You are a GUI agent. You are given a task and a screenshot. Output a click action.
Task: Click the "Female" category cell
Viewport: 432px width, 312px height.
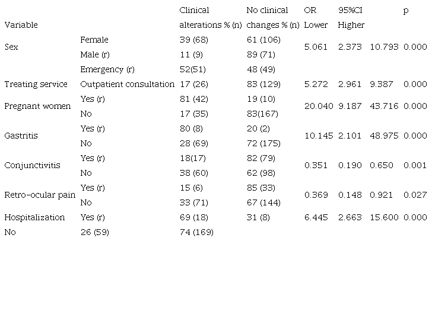pos(94,40)
